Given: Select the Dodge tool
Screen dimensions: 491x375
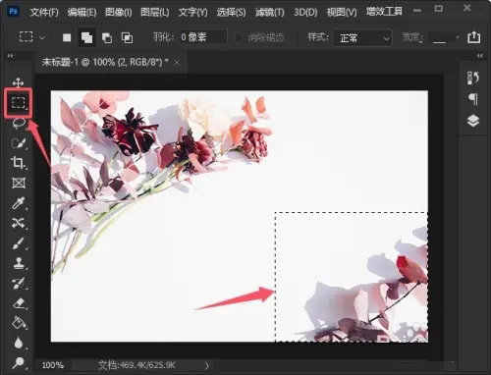Looking at the screenshot, I should tap(19, 362).
